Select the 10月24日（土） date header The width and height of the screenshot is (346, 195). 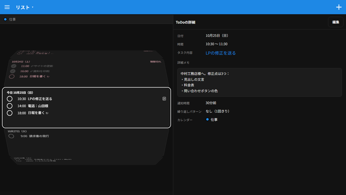(x=21, y=62)
